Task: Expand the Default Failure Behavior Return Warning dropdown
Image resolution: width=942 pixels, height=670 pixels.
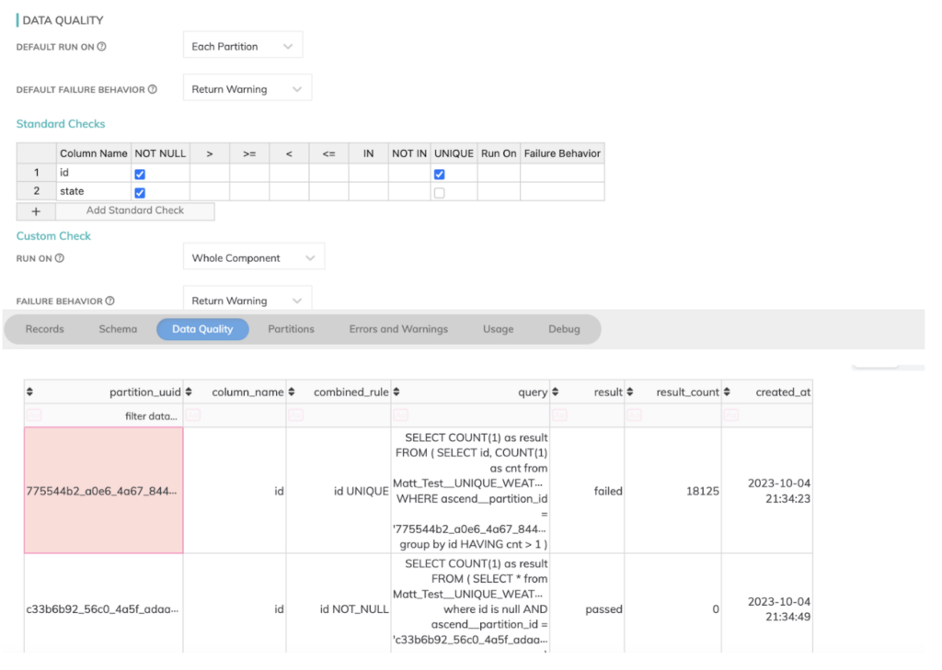Action: (x=247, y=89)
